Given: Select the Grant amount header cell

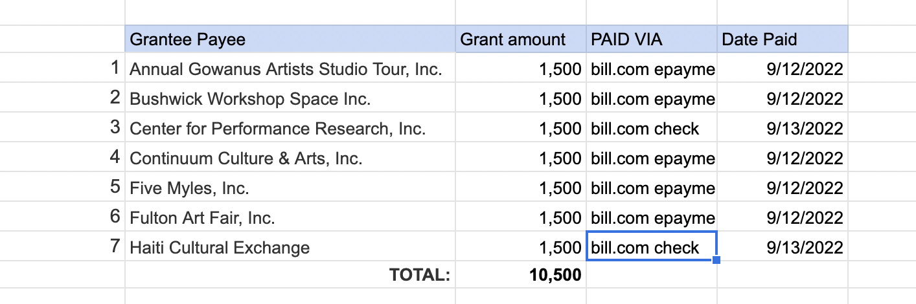Looking at the screenshot, I should point(521,39).
